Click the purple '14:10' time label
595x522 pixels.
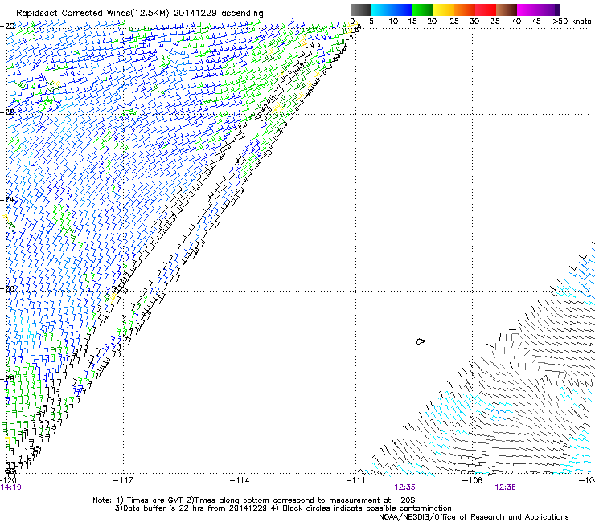point(10,487)
